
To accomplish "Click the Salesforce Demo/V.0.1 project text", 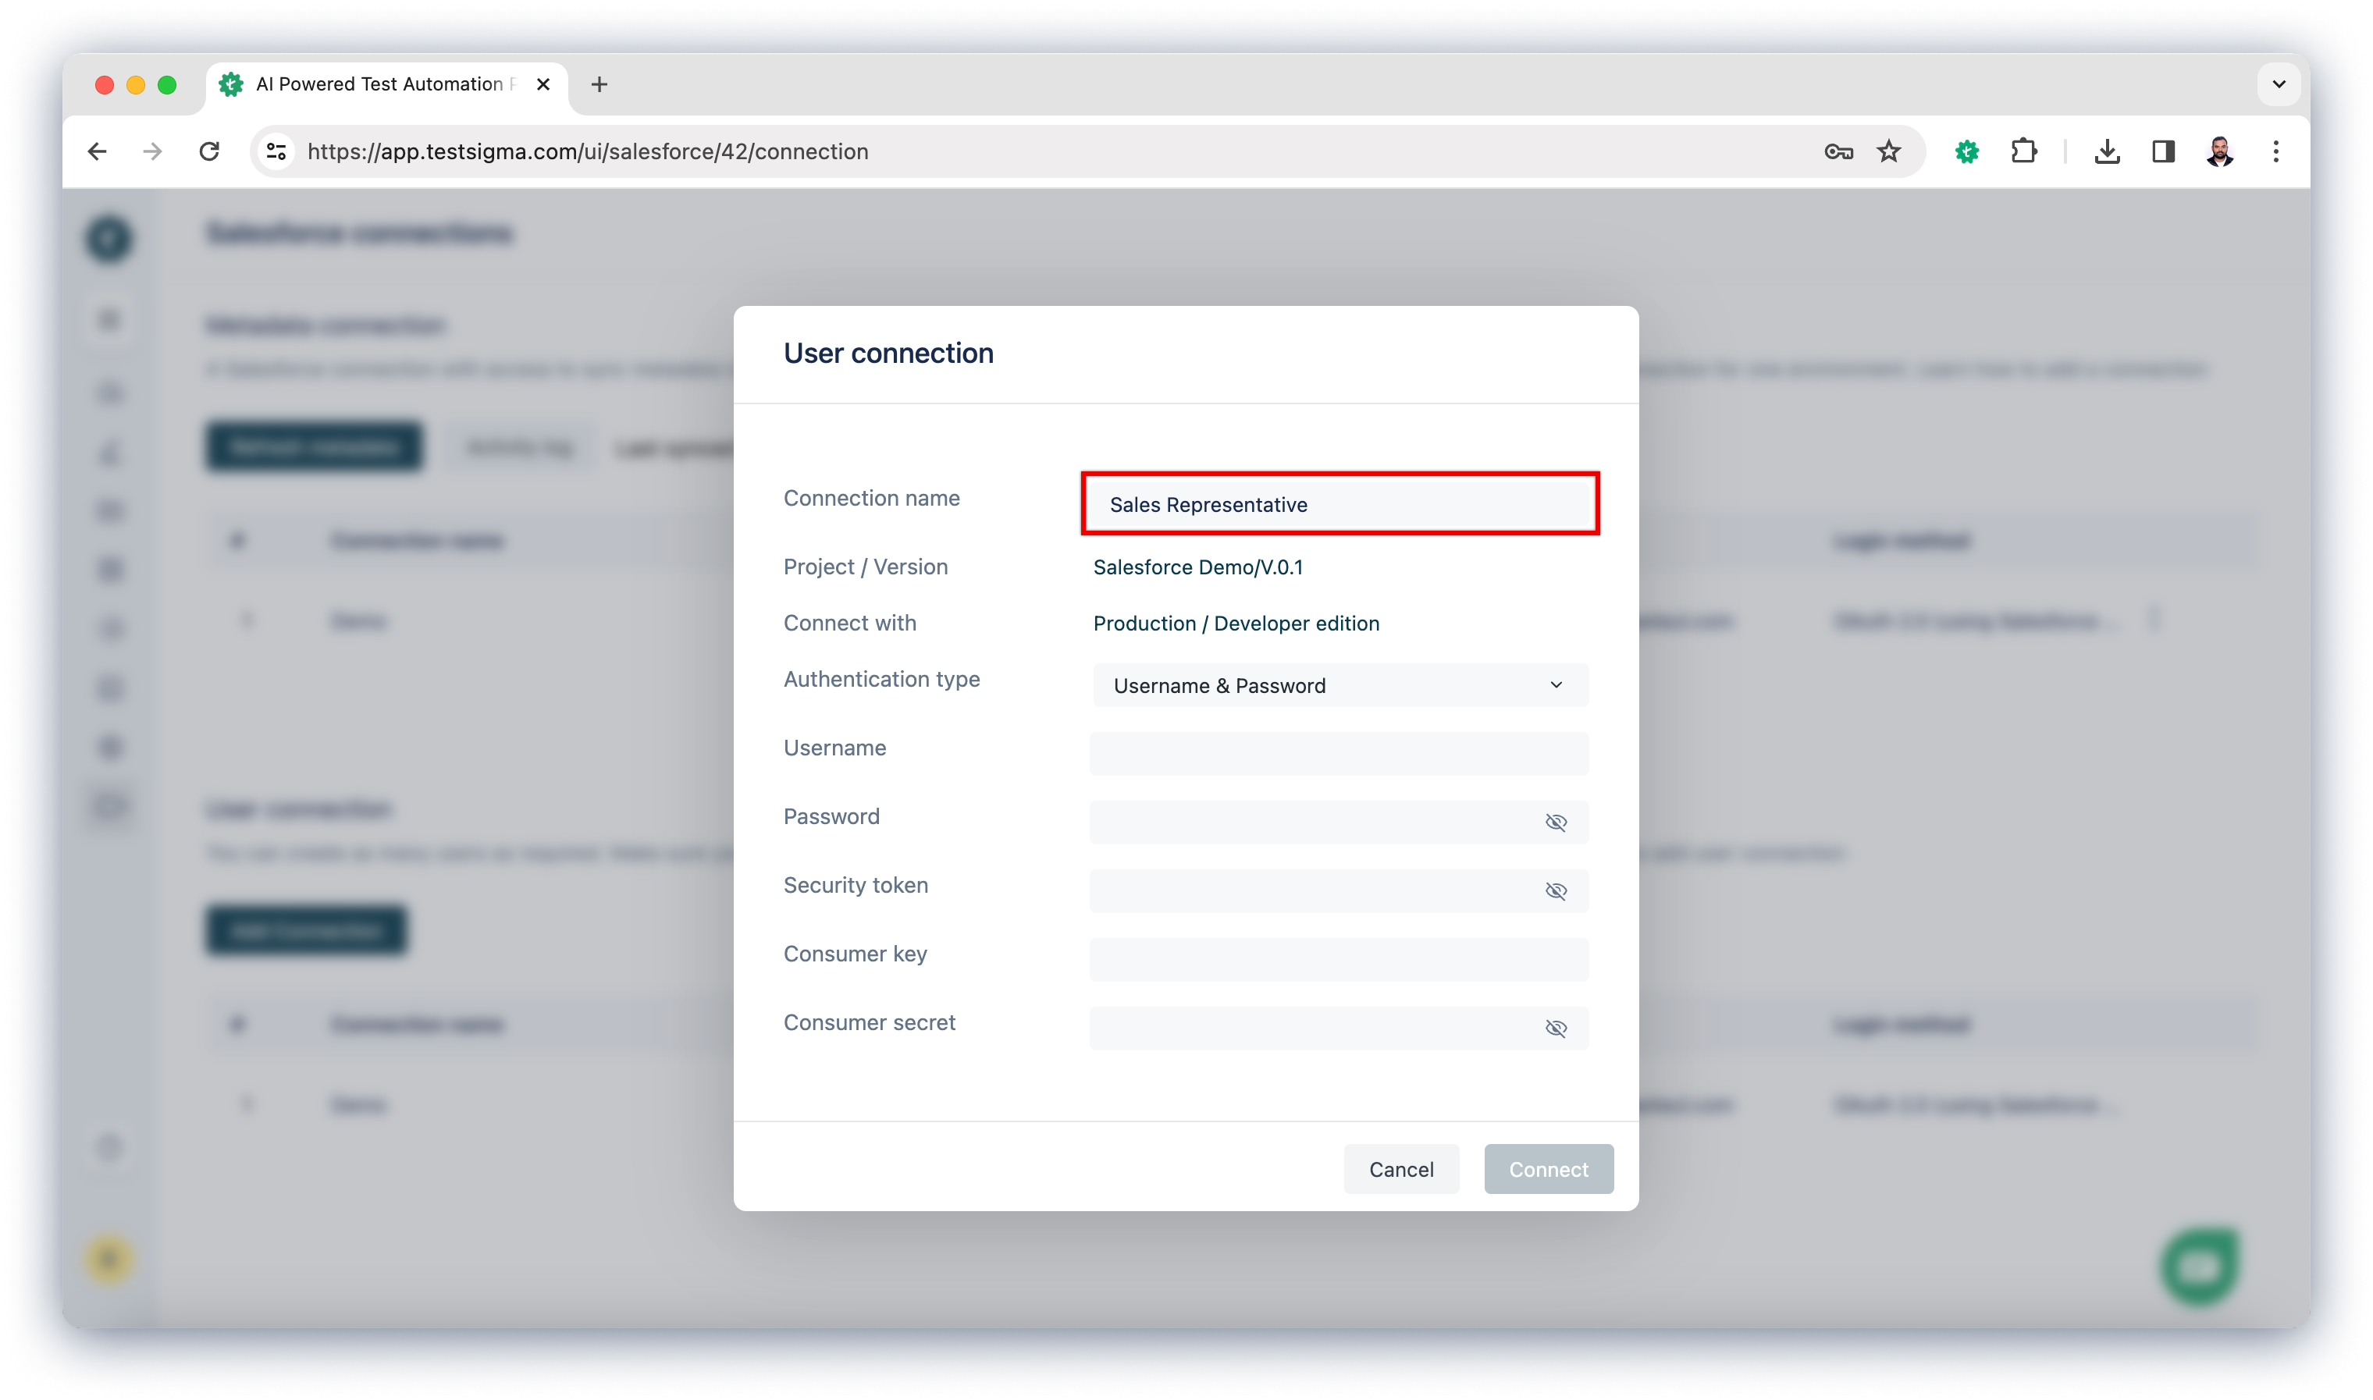I will pyautogui.click(x=1197, y=567).
